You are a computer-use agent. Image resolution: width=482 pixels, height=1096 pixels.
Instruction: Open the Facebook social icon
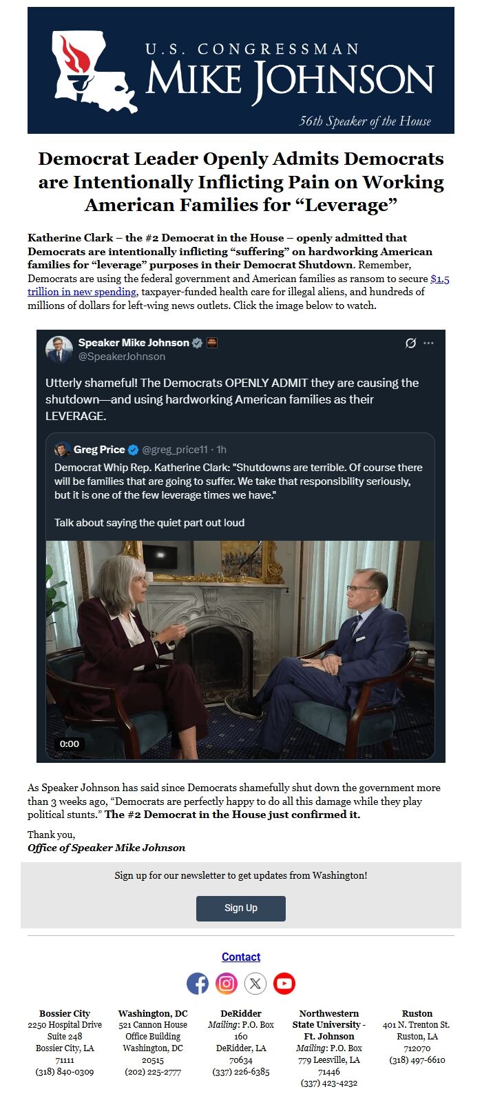click(198, 983)
